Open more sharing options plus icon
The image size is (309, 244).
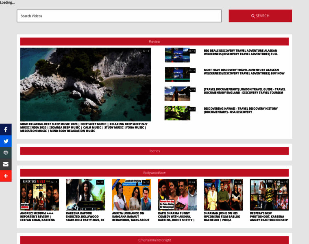[6, 176]
